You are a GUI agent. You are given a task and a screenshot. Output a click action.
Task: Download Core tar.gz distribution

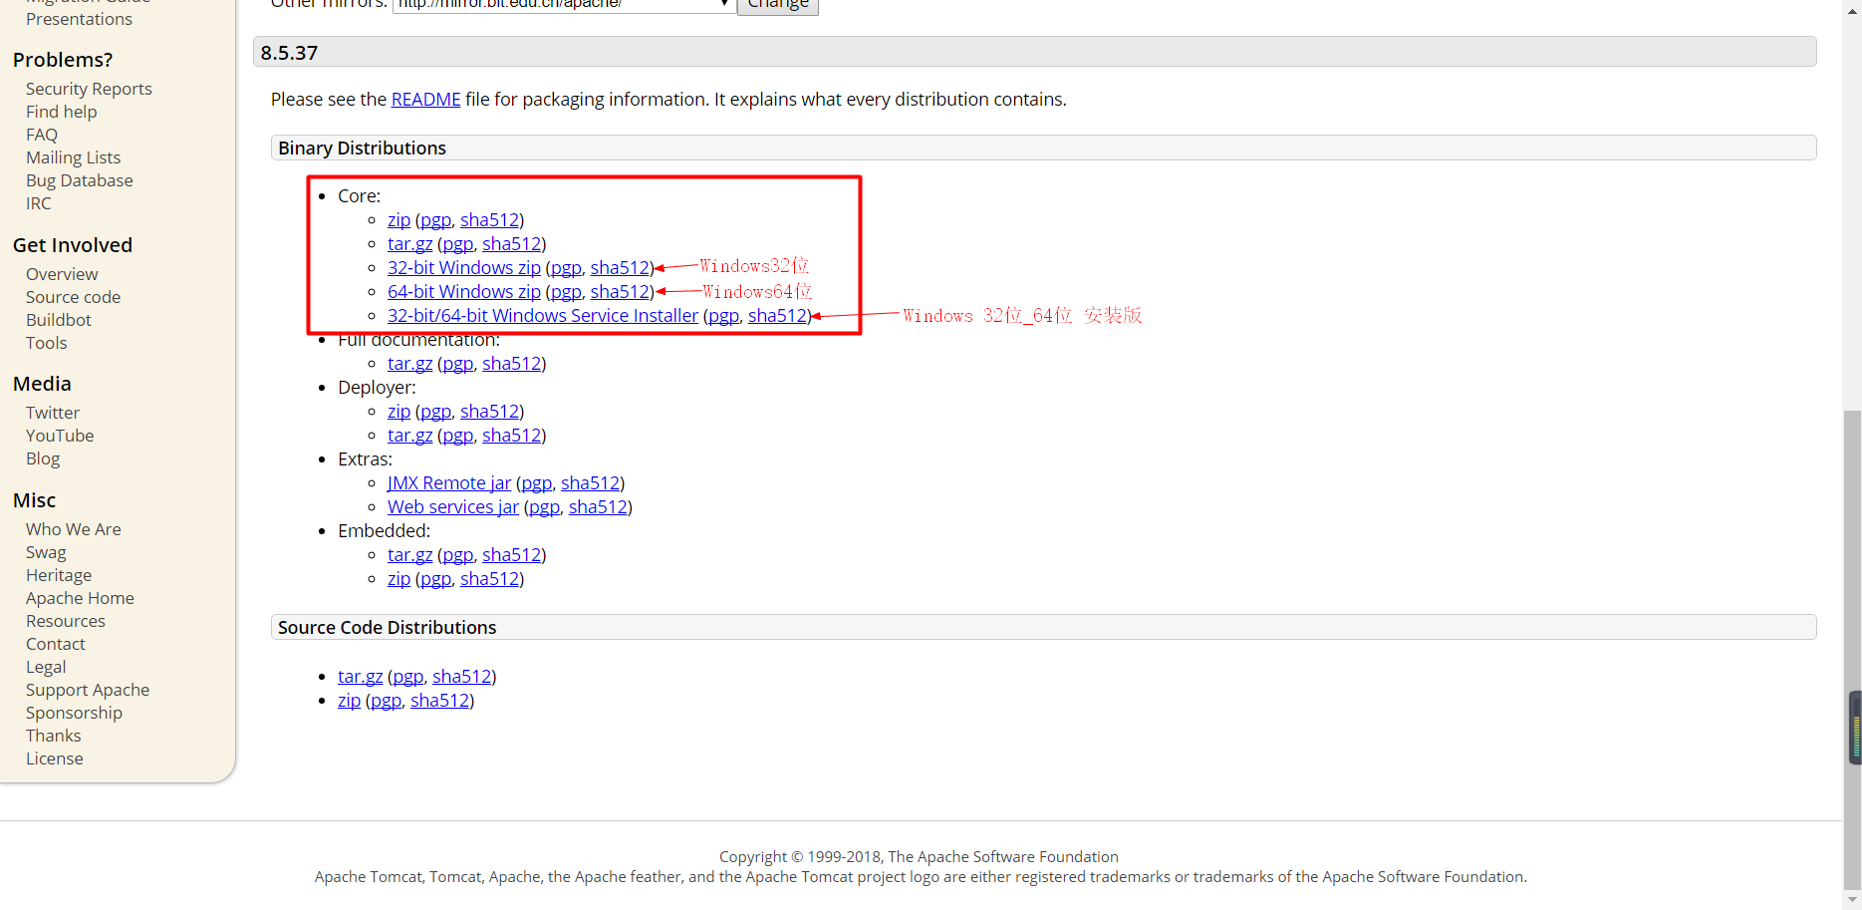(409, 244)
